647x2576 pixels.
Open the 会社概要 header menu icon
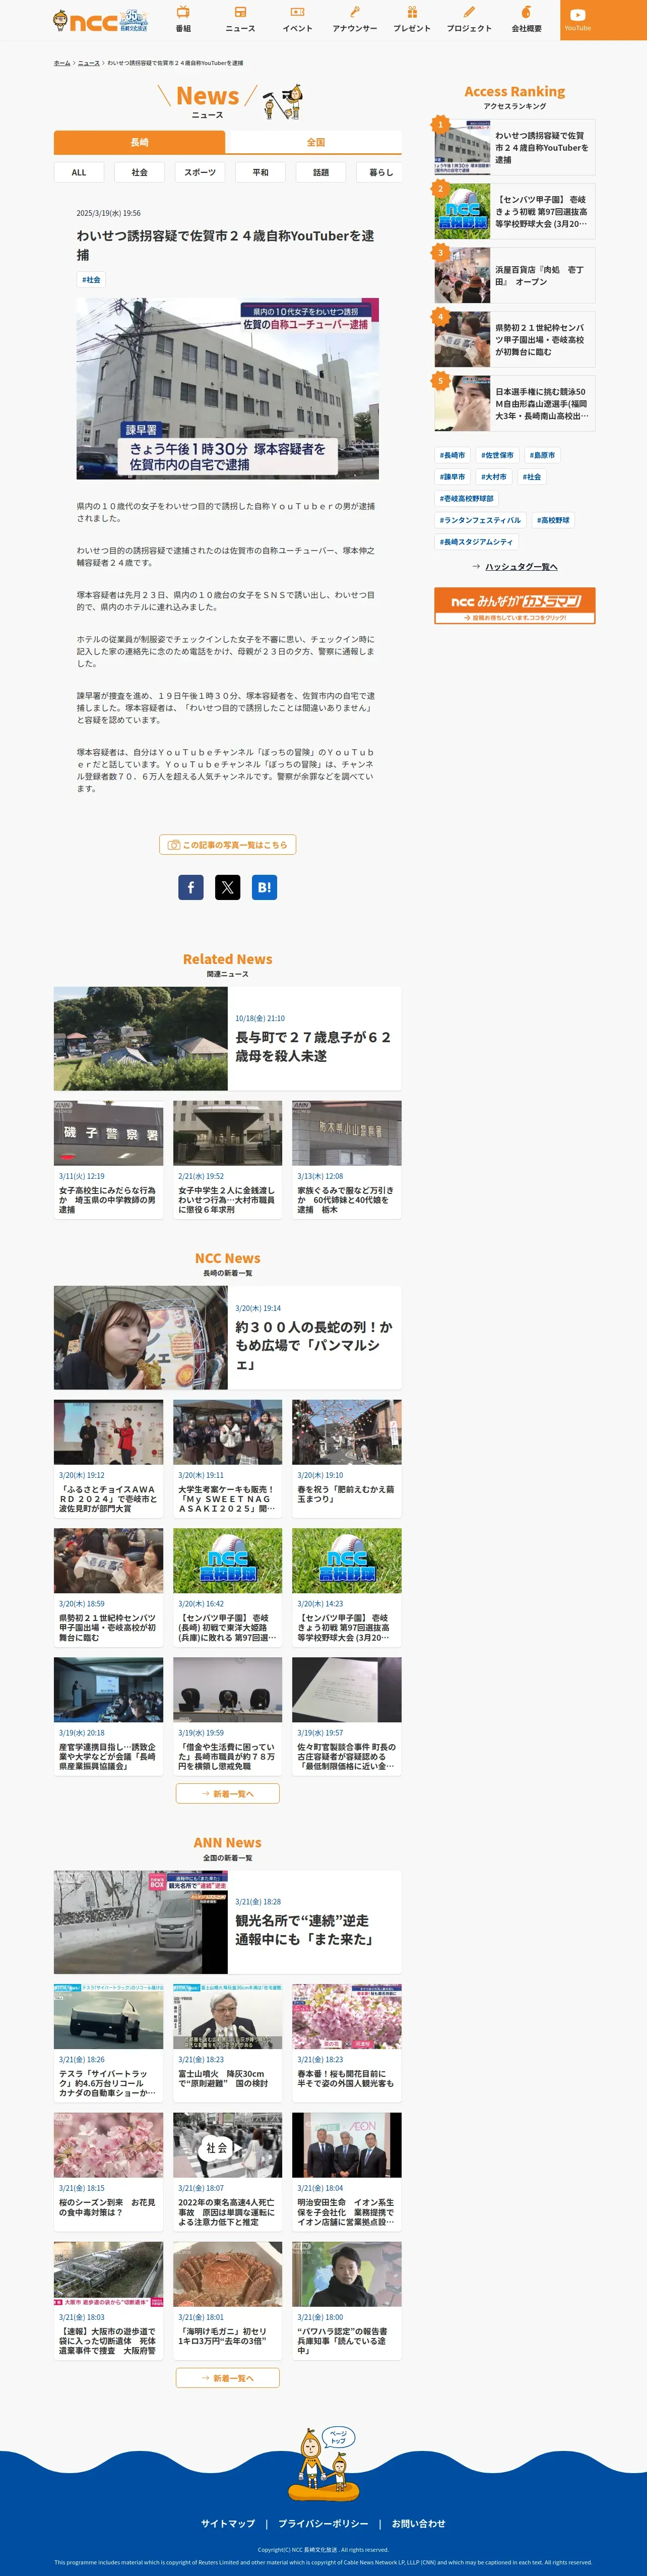point(526,19)
